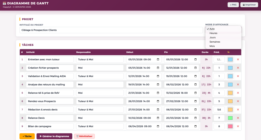Open calendar picker for task 1 start date
The image size is (261, 140).
point(158,60)
